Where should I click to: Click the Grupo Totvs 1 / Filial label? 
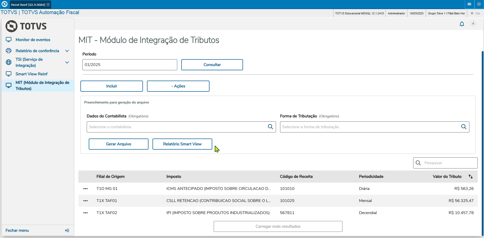(446, 13)
